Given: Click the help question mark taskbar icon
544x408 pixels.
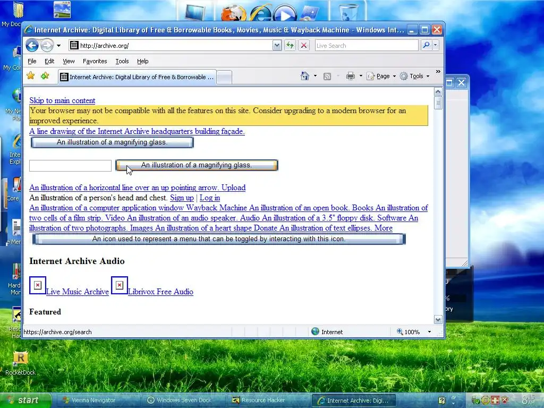Looking at the screenshot, I should (441, 401).
